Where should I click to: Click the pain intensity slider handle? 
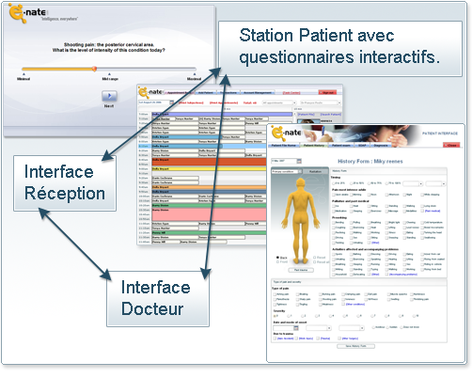tap(94, 69)
